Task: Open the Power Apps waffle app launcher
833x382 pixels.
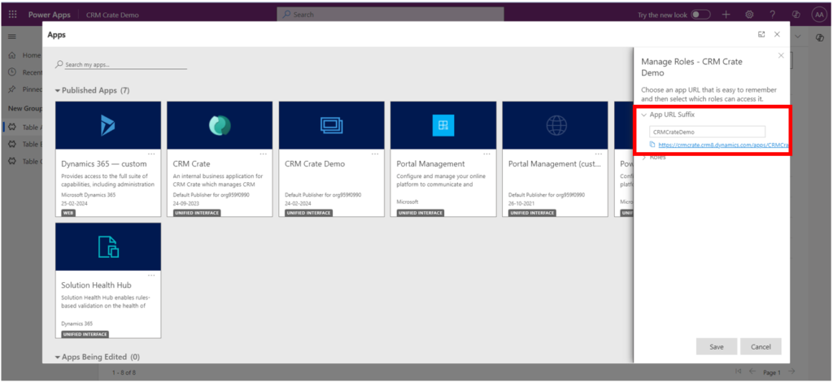Action: [13, 15]
